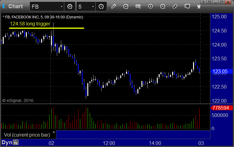Expand the FB symbol dropdown arrow
234x147 pixels.
61,7
